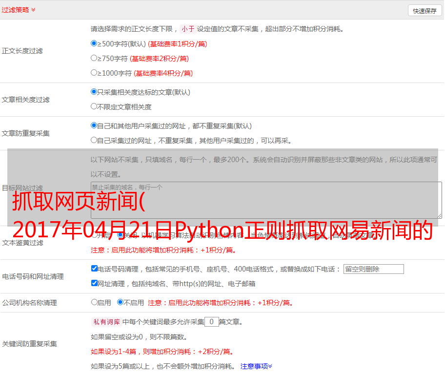
Task: Click 如果留空或设为0,则不限篇数 text
Action: (x=139, y=337)
